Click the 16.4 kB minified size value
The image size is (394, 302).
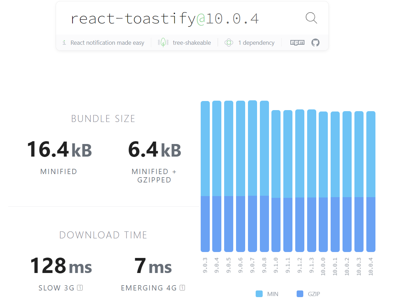[60, 150]
